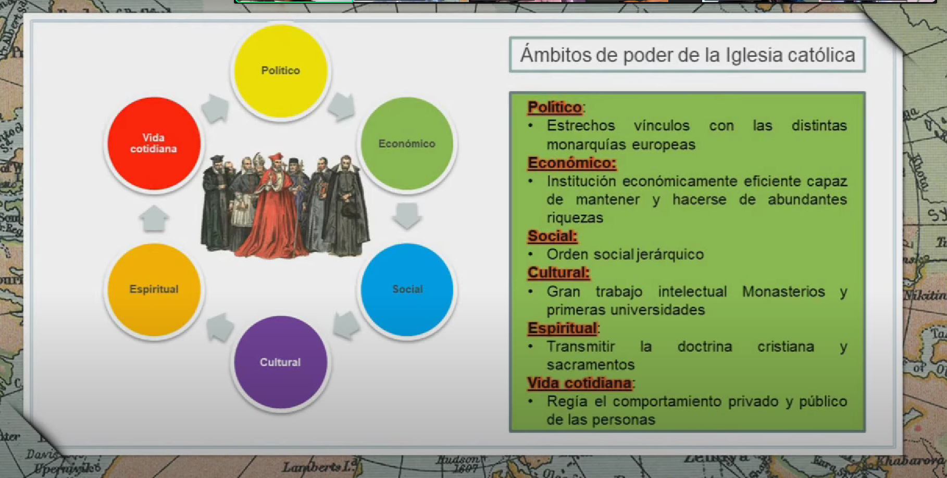Click the arrow between Cultural and Espiritual

click(219, 328)
